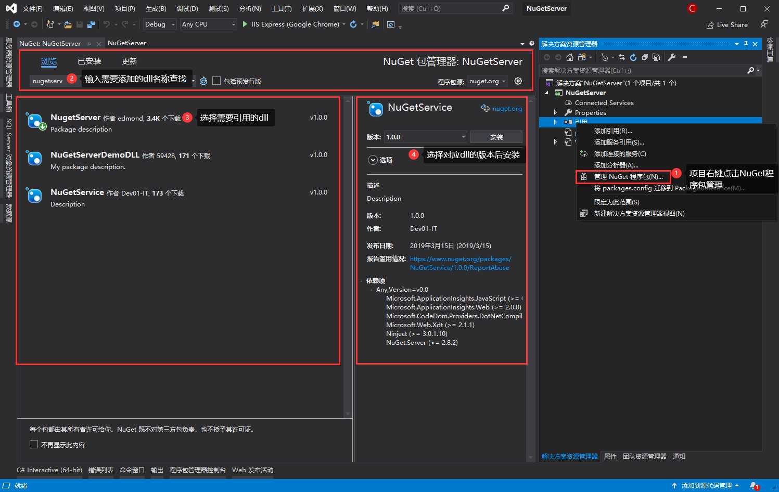The image size is (779, 492).
Task: Toggle the Include prerelease checkbox
Action: click(x=216, y=81)
